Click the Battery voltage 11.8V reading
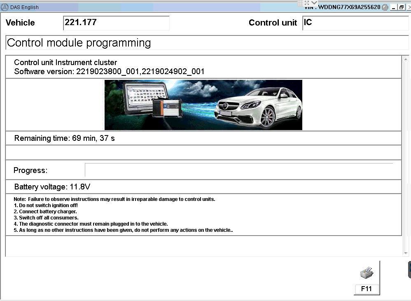The image size is (411, 301). click(52, 187)
